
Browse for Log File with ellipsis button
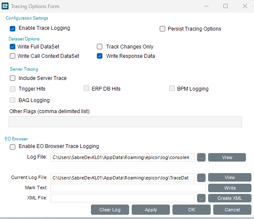pos(201,157)
